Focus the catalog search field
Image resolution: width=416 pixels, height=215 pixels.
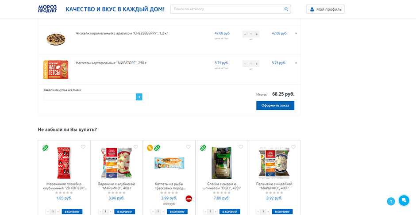[231, 9]
